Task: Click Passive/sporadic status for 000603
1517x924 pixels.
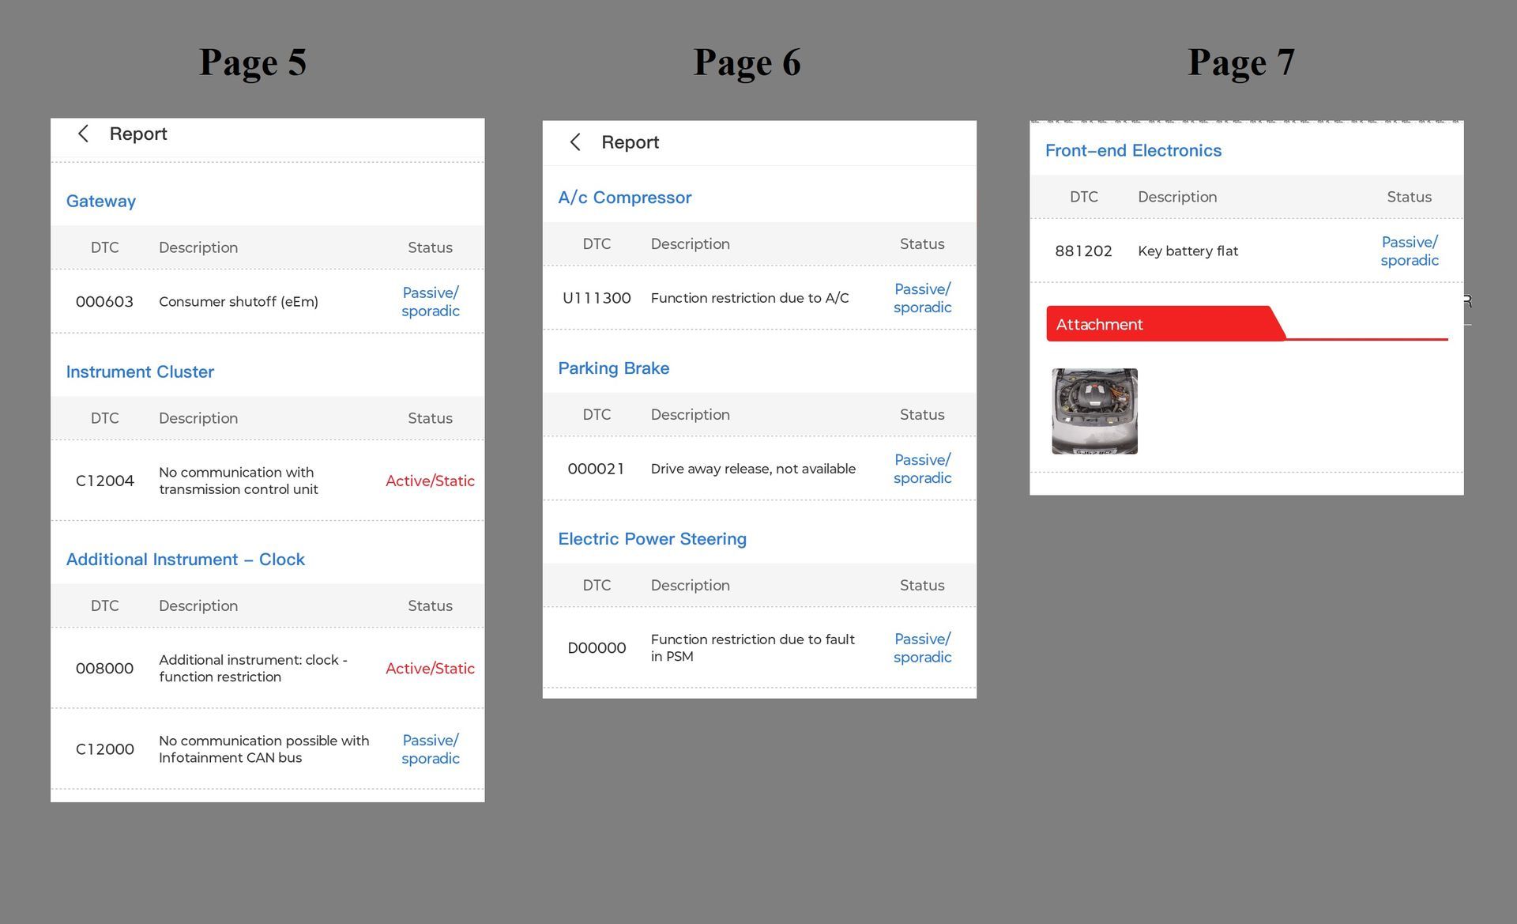Action: (430, 301)
